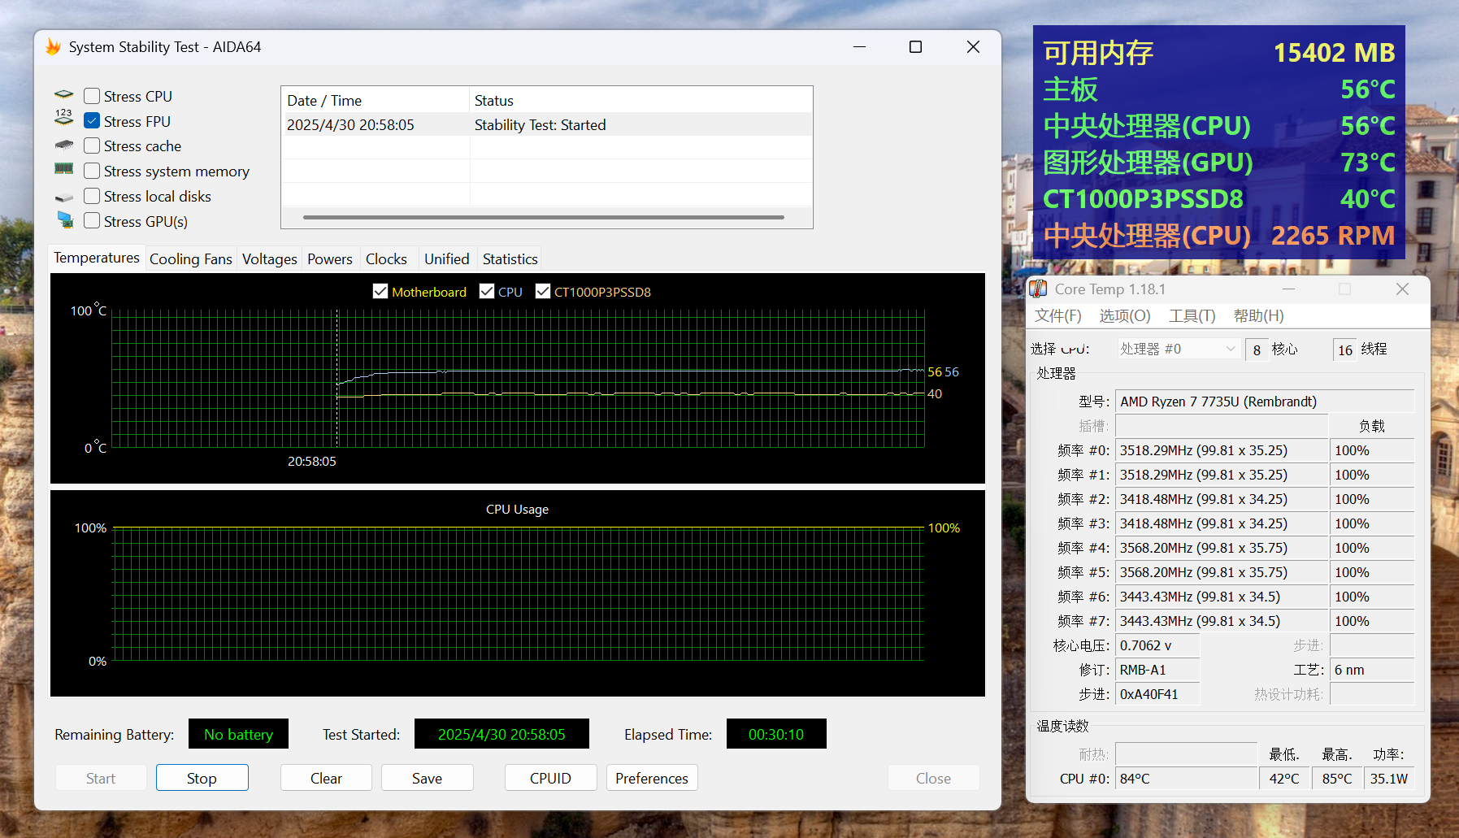Minimize the Core Temp window
Screen dimensions: 1459x838
pos(1288,289)
